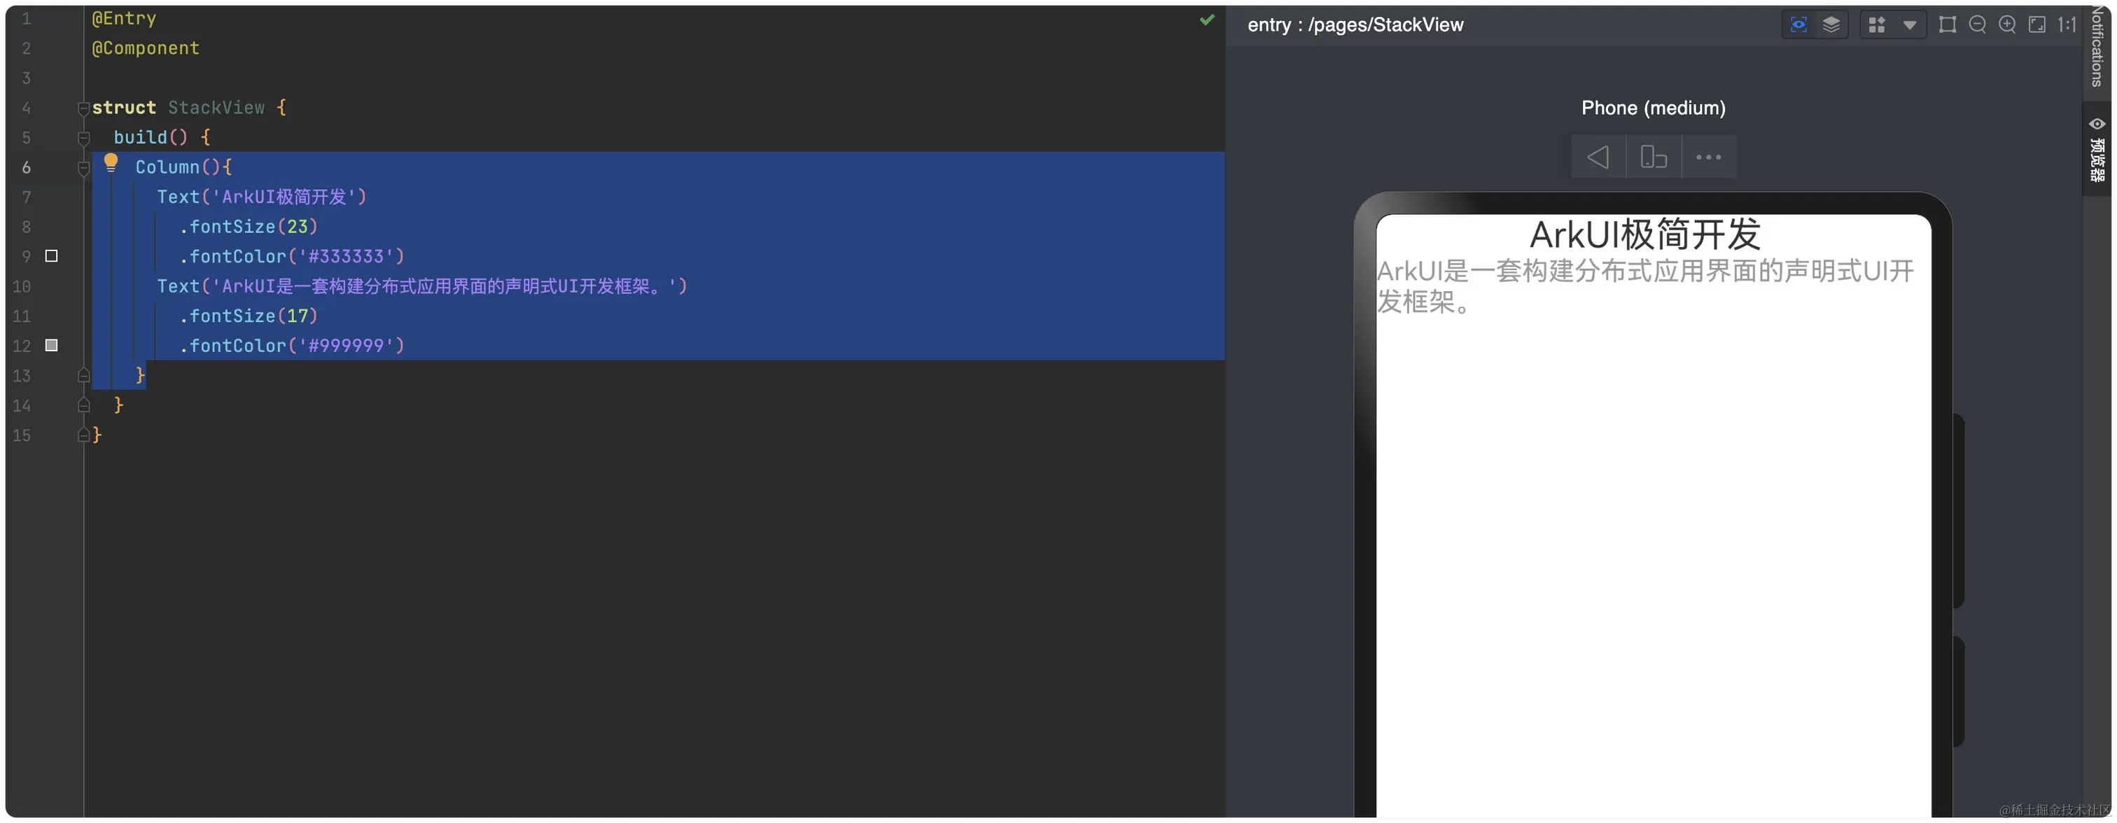Open the Notifications side tab
This screenshot has width=2117, height=823.
coord(2098,48)
